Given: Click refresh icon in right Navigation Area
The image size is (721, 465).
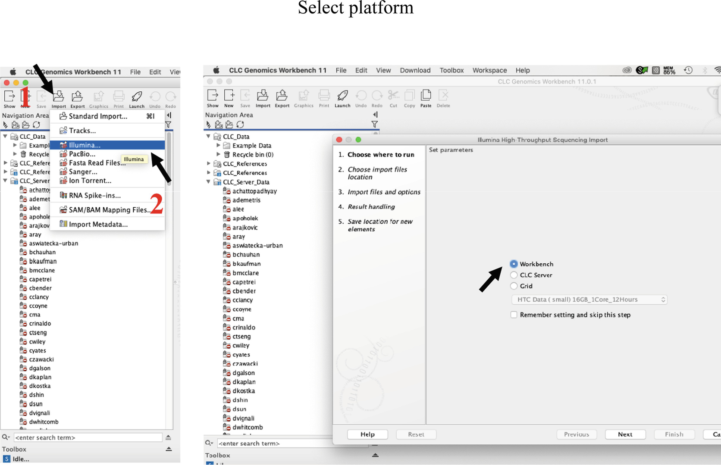Looking at the screenshot, I should pos(240,125).
